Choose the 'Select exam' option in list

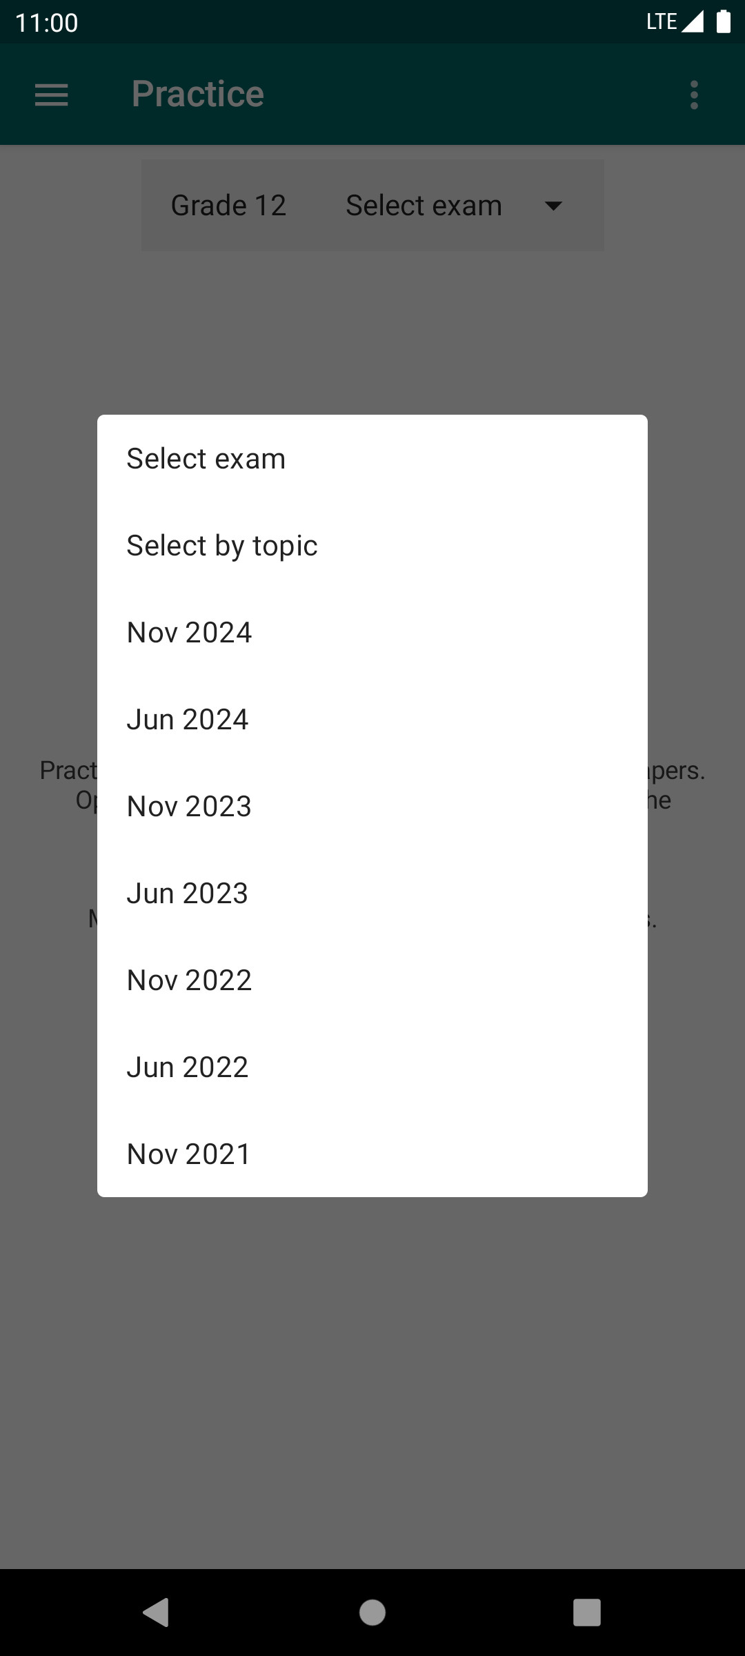372,458
